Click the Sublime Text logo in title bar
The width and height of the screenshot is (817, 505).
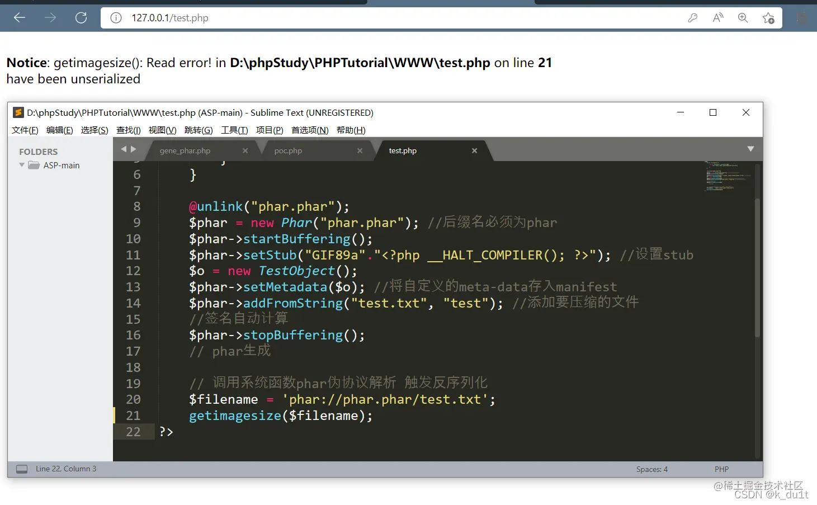click(x=18, y=112)
